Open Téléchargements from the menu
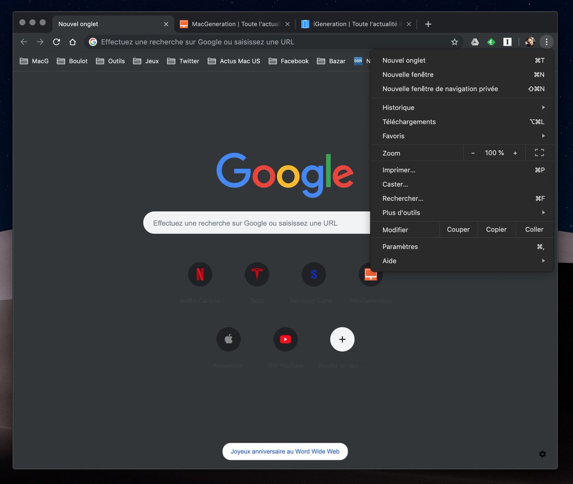Image resolution: width=573 pixels, height=484 pixels. (x=462, y=122)
